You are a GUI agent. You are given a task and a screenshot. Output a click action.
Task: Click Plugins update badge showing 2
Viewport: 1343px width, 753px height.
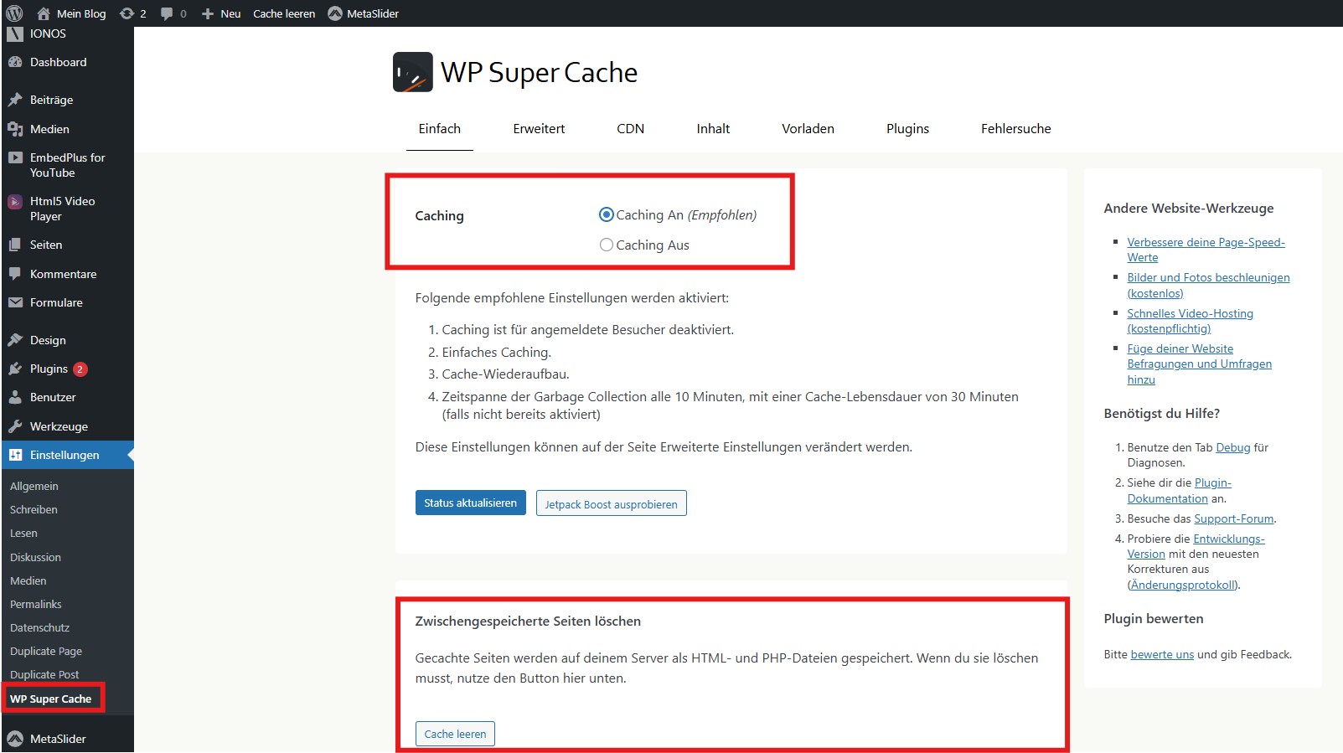coord(80,369)
